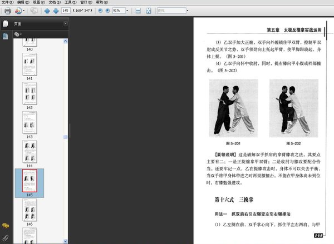Open the 帮助 (Help) menu
The width and height of the screenshot is (334, 244).
coord(102,2)
